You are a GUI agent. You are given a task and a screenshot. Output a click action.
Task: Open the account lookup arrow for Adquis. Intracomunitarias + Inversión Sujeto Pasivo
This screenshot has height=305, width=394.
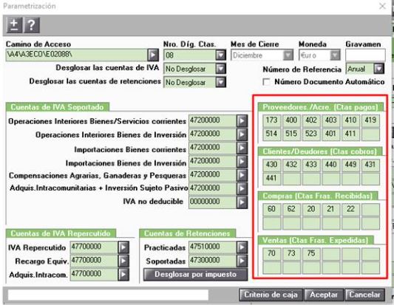(242, 189)
